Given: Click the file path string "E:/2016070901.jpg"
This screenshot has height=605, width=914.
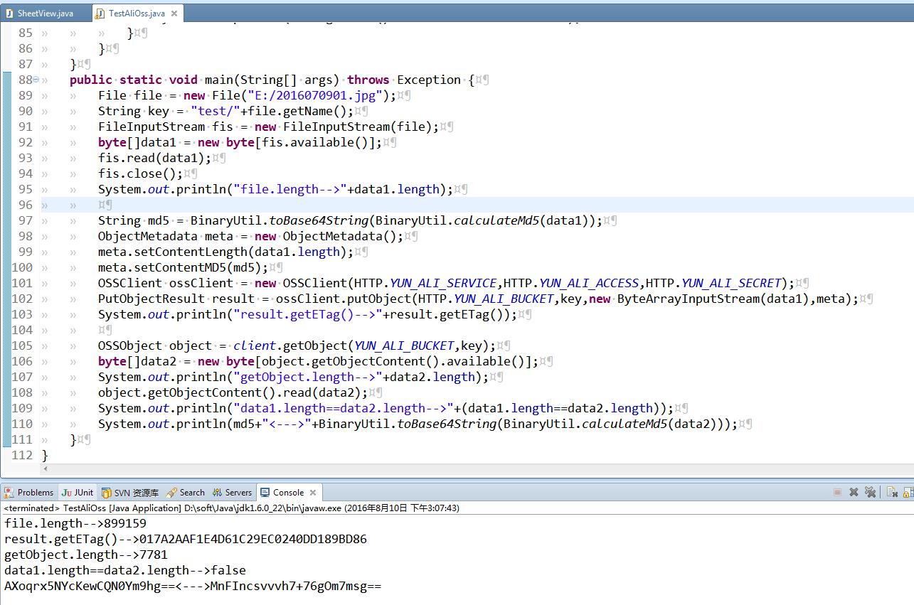Looking at the screenshot, I should [x=316, y=95].
